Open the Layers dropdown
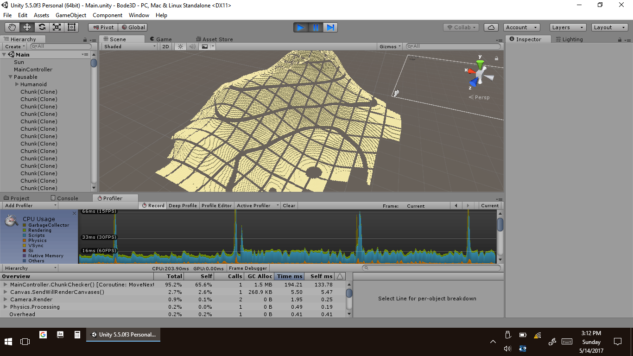 pos(568,27)
